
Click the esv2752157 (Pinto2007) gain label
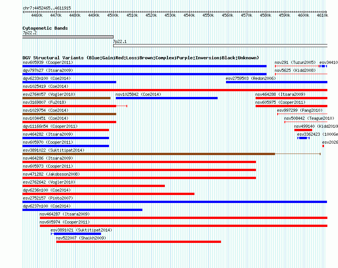coord(48,198)
